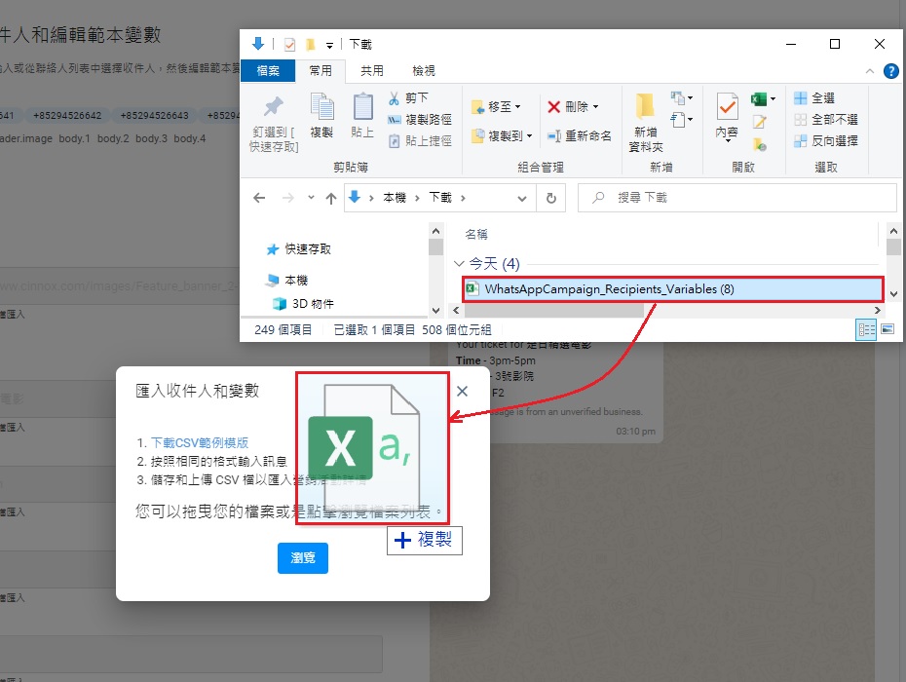Click the Properties (內容) checkmark icon
Viewport: 906px width, 682px height.
pyautogui.click(x=727, y=107)
